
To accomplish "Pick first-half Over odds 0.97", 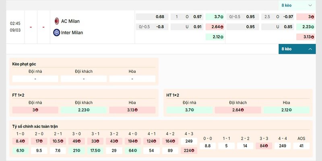I will (187, 17).
